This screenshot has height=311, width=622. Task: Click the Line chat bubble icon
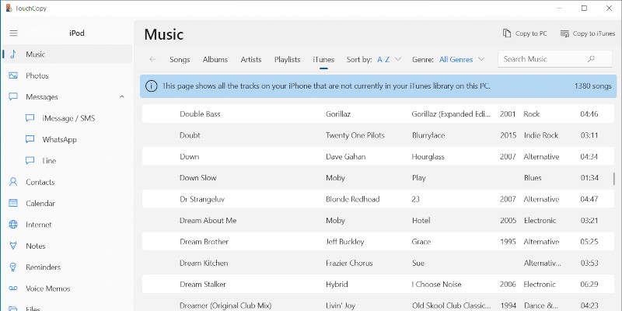[30, 161]
